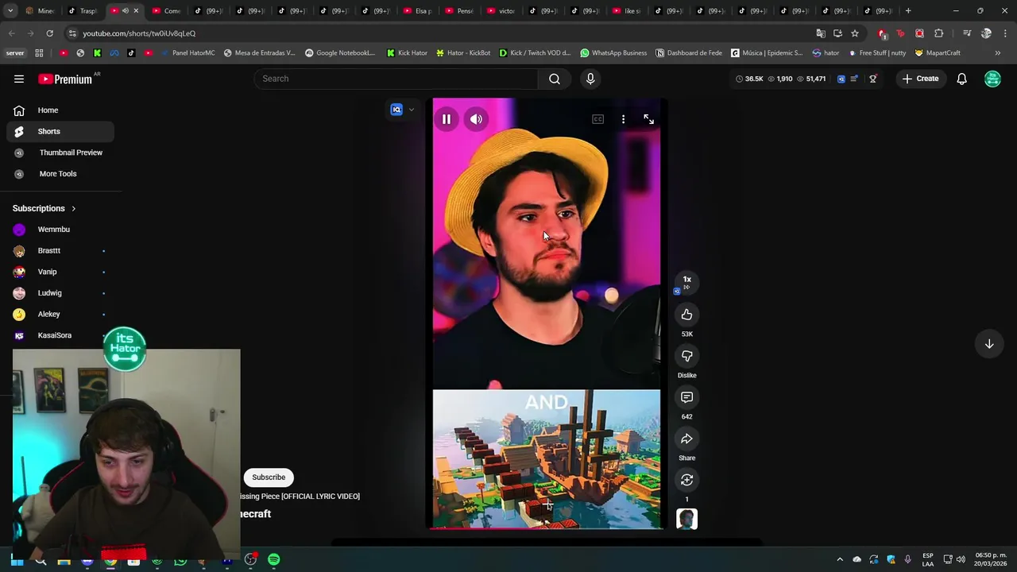This screenshot has width=1017, height=572.
Task: Focus the YouTube search field
Action: [x=397, y=79]
